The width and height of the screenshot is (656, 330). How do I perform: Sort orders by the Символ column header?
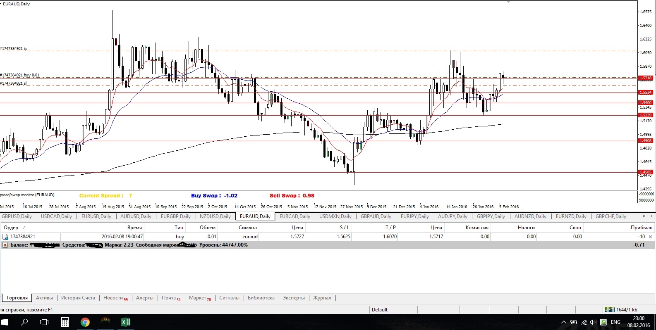click(238, 228)
